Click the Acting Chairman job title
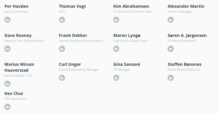This screenshot has height=114, width=219. [x=16, y=12]
